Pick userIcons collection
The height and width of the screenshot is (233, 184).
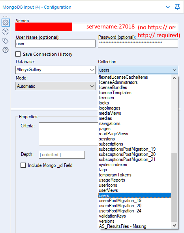pyautogui.click(x=135, y=185)
